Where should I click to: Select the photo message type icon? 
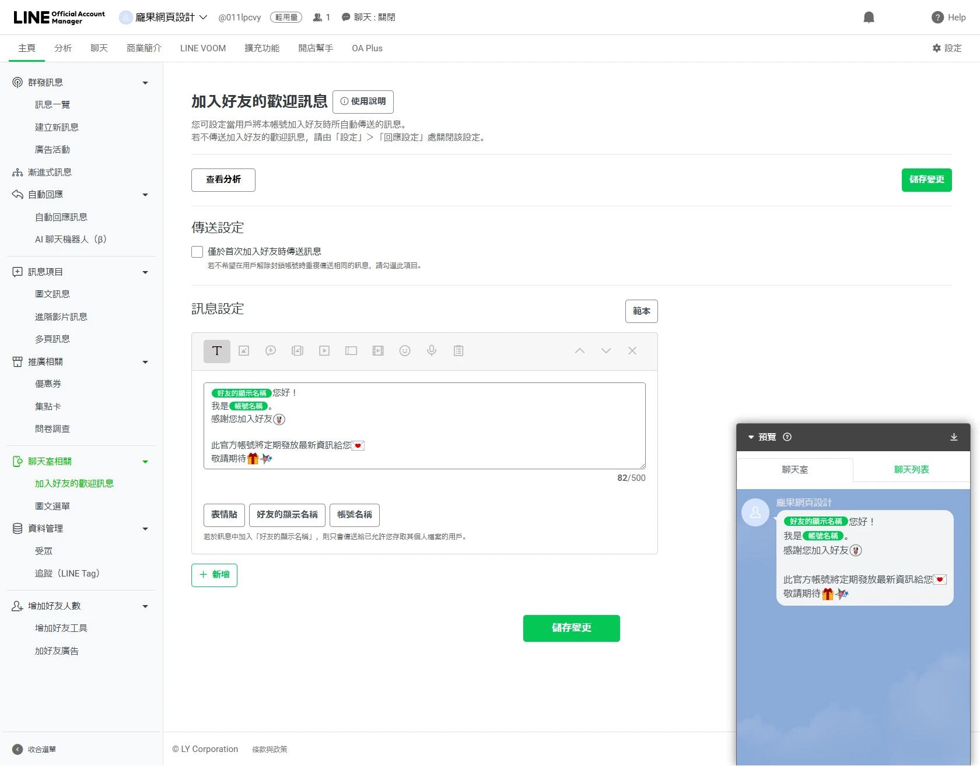pyautogui.click(x=244, y=351)
